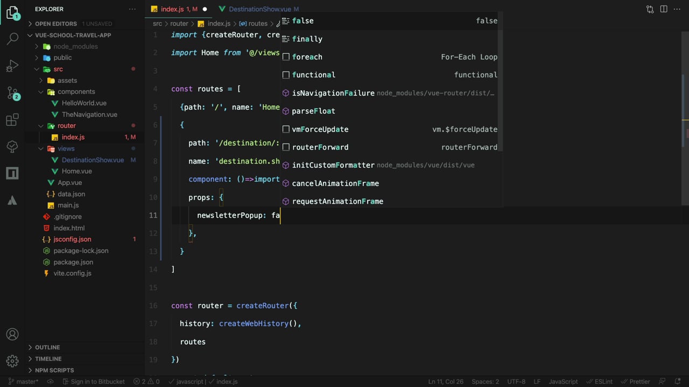Open notifications bell in status bar
This screenshot has height=387, width=689.
[677, 382]
